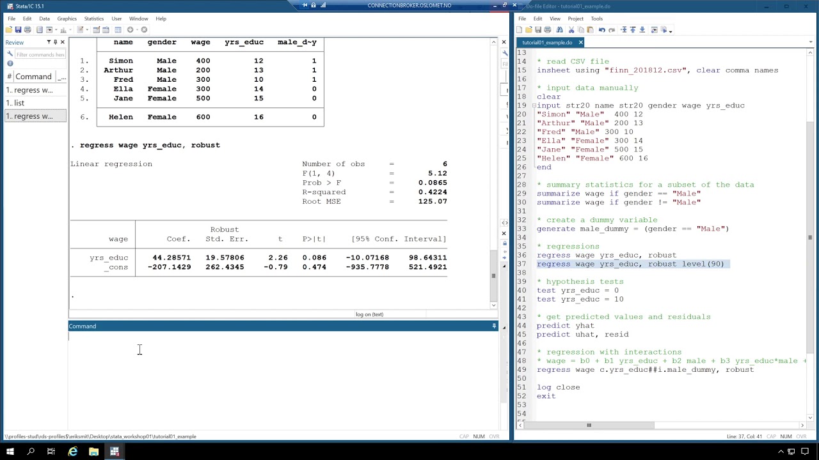
Task: Click Redo arrow in Do-file Editor toolbar
Action: tap(612, 29)
